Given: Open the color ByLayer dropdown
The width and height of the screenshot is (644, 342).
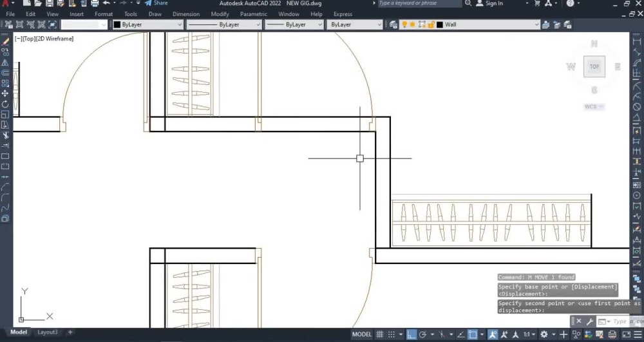Looking at the screenshot, I should pyautogui.click(x=147, y=24).
